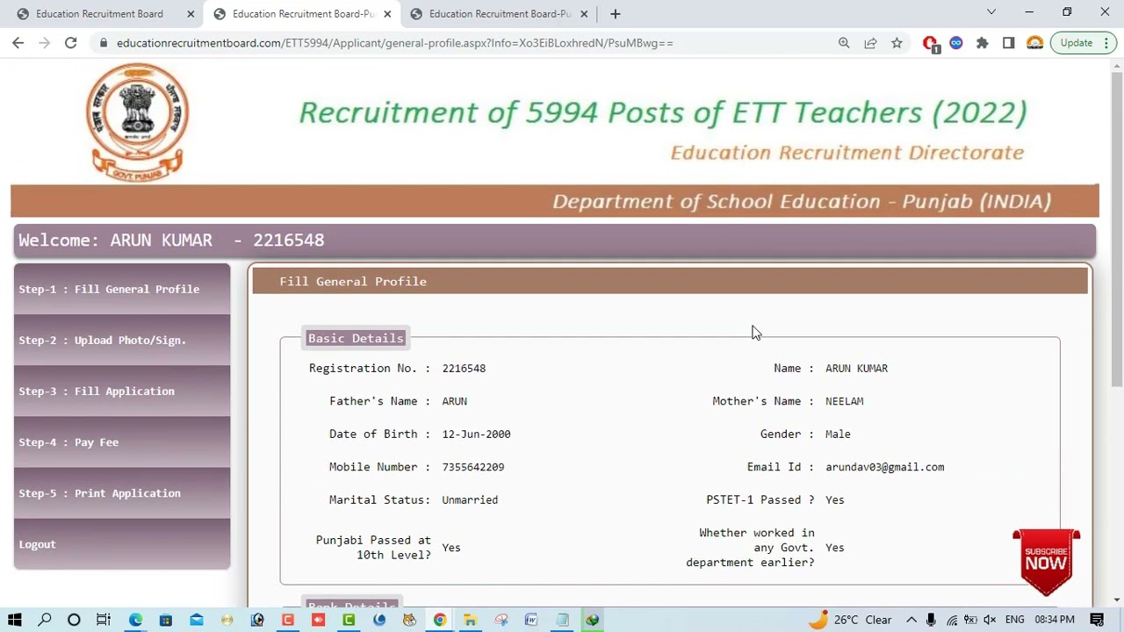Open weather widget showing 26°C Clear
This screenshot has height=632, width=1124.
850,620
